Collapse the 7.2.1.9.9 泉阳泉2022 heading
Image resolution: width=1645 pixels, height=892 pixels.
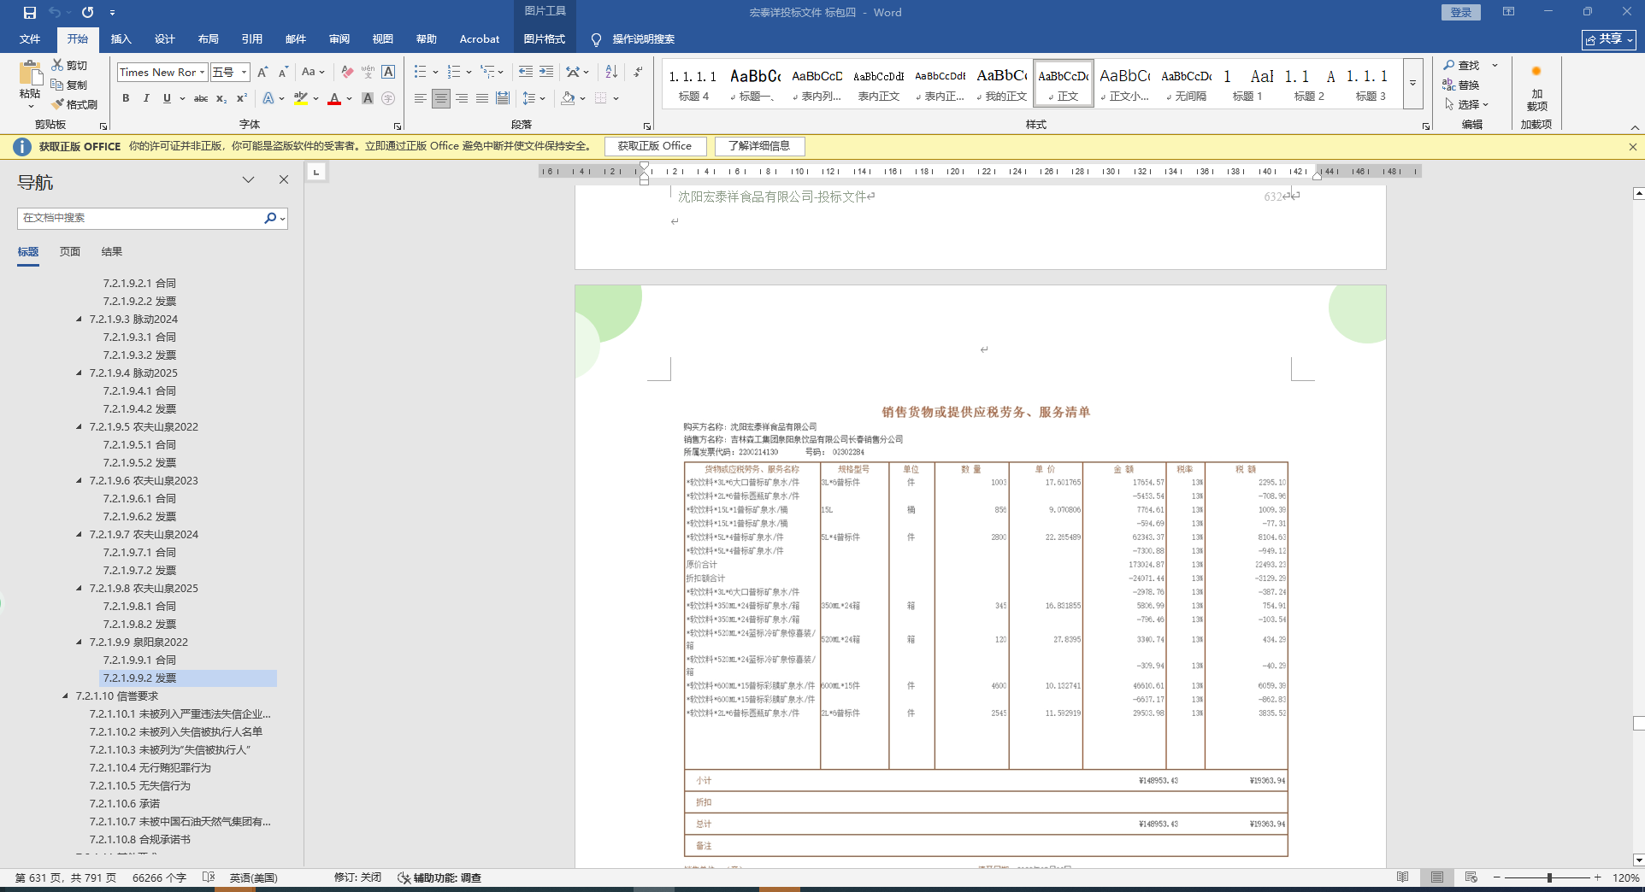click(80, 642)
